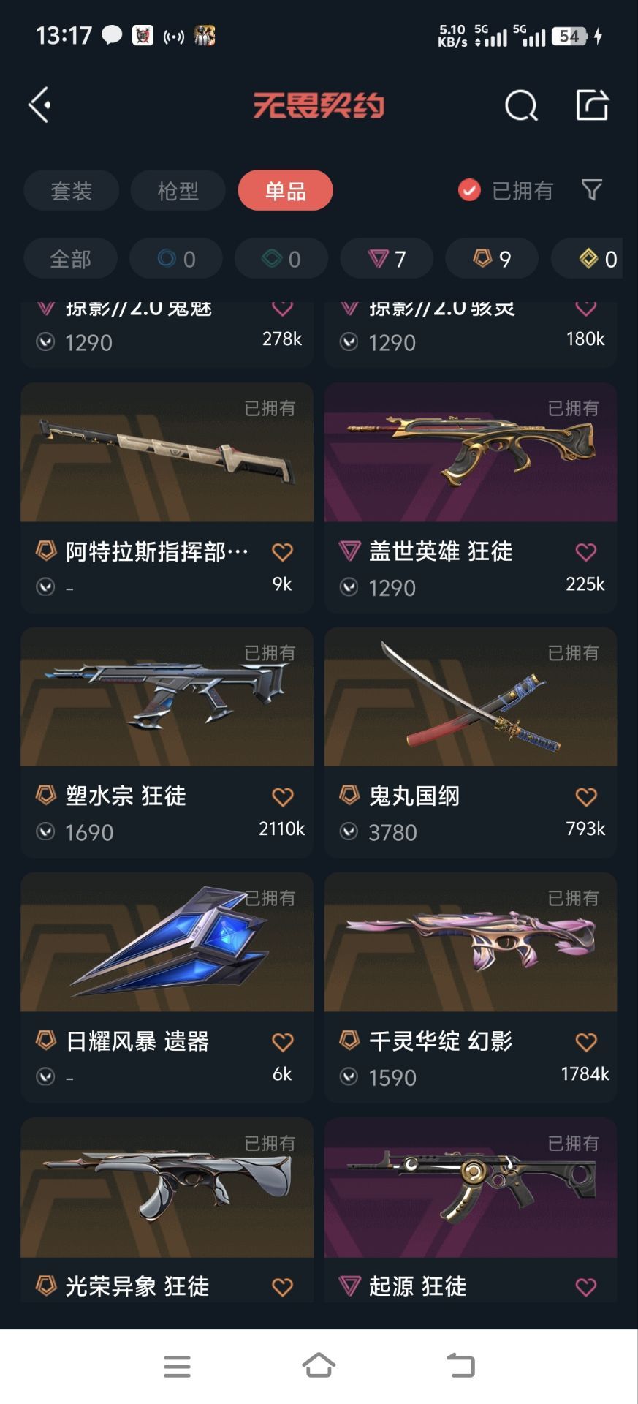638x1404 pixels.
Task: Open 鬼丸国纲 katana thumbnail
Action: [471, 697]
